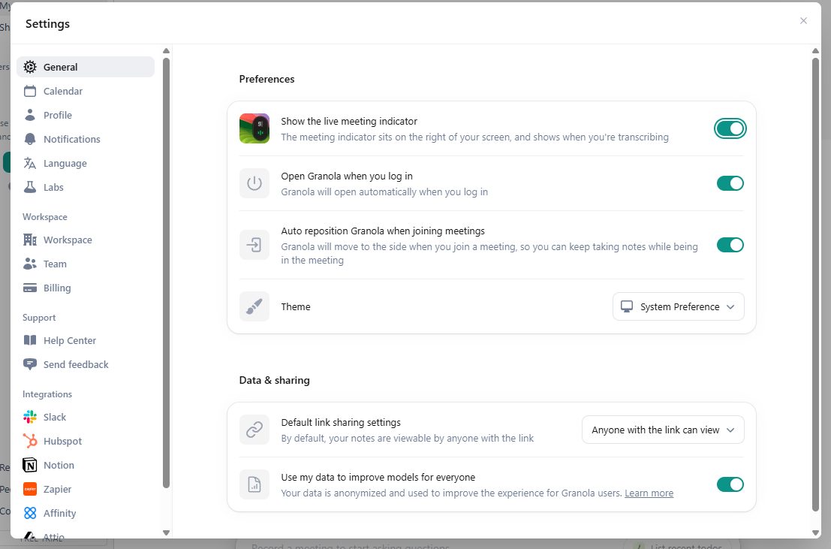Viewport: 831px width, 549px height.
Task: Select the Language settings icon
Action: [x=29, y=163]
